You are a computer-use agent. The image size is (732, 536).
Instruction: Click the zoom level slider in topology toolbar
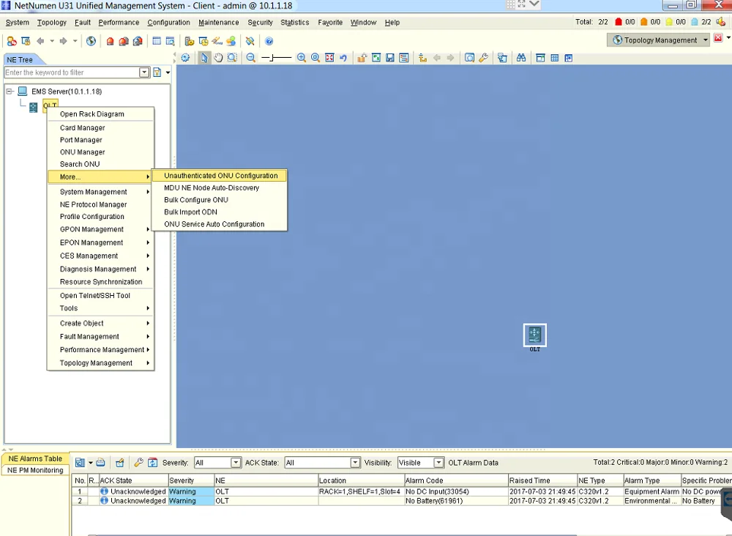[x=276, y=58]
